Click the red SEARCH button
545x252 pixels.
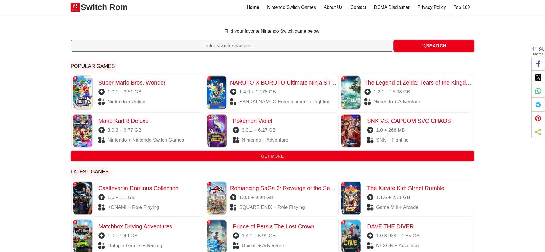[434, 46]
